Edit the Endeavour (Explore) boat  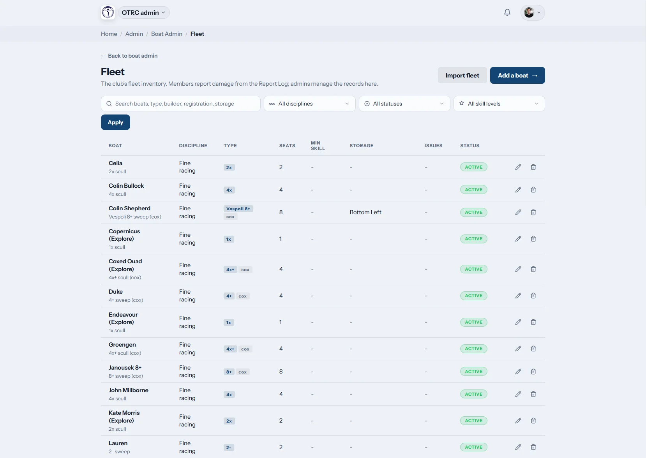click(x=518, y=322)
